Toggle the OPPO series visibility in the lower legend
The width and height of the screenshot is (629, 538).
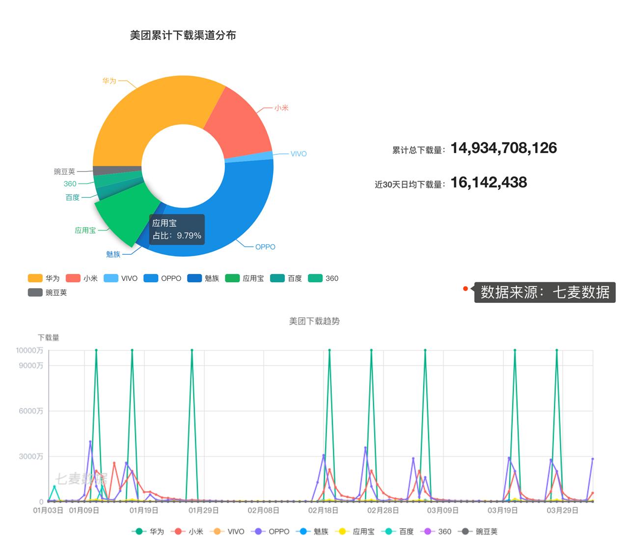click(259, 531)
